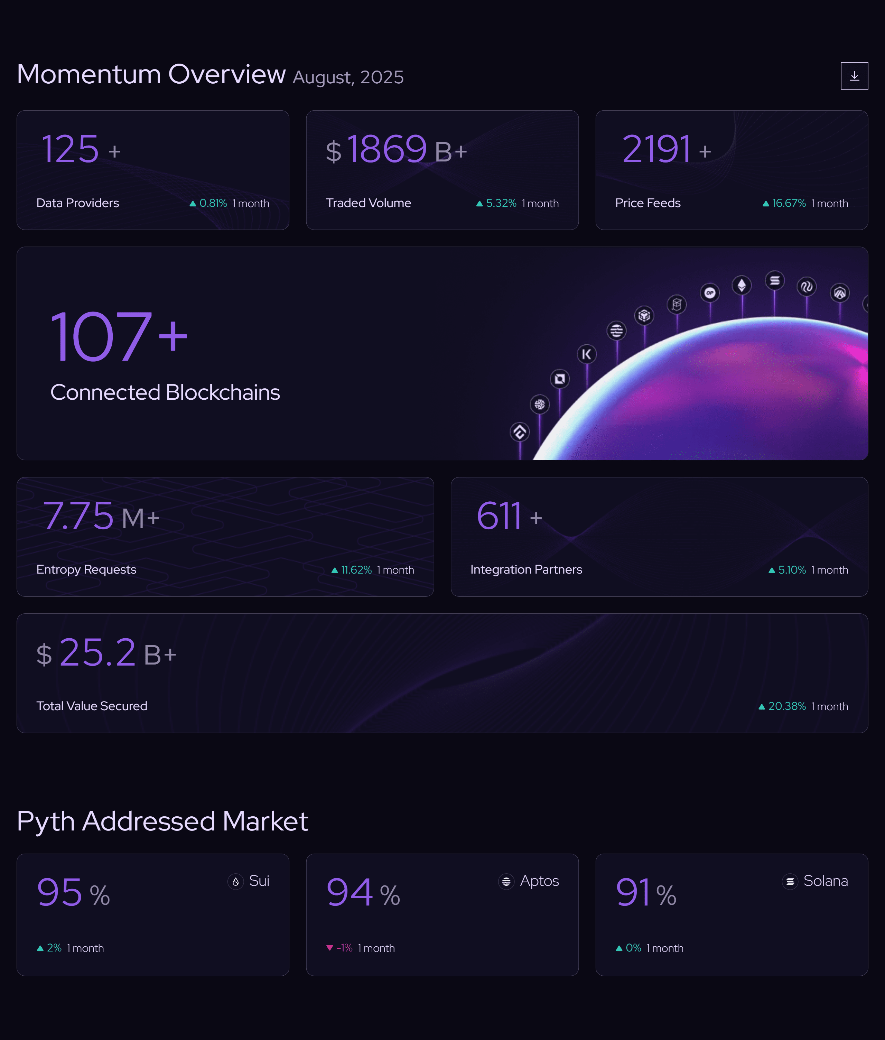Click the Conflux icon at globe bottom-left
Viewport: 885px width, 1040px height.
[x=520, y=432]
